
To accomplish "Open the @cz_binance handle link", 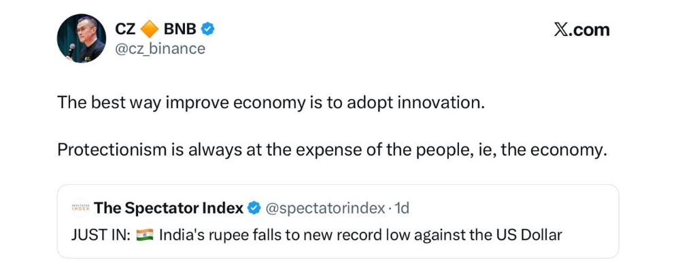I will pyautogui.click(x=160, y=49).
